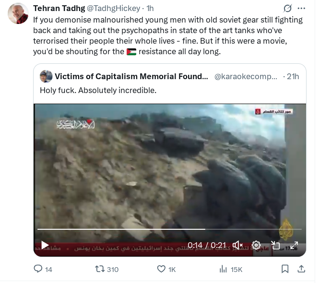
Task: View analytics showing 15K views
Action: click(223, 269)
